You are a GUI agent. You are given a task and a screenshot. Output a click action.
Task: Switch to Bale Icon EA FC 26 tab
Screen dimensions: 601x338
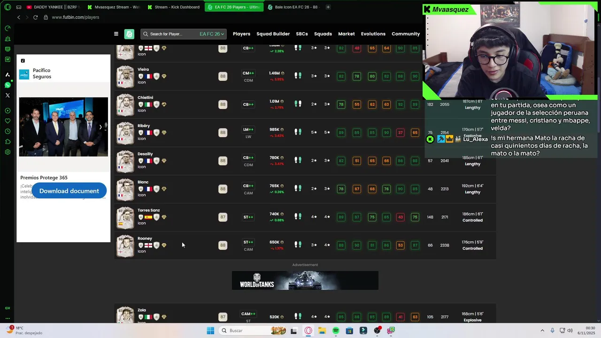point(293,7)
